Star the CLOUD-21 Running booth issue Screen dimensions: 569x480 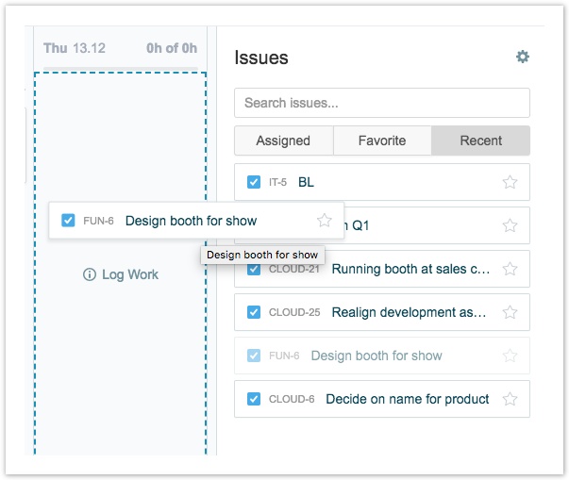click(x=510, y=269)
